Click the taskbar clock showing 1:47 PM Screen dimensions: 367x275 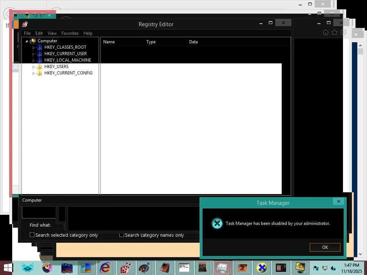[351, 268]
